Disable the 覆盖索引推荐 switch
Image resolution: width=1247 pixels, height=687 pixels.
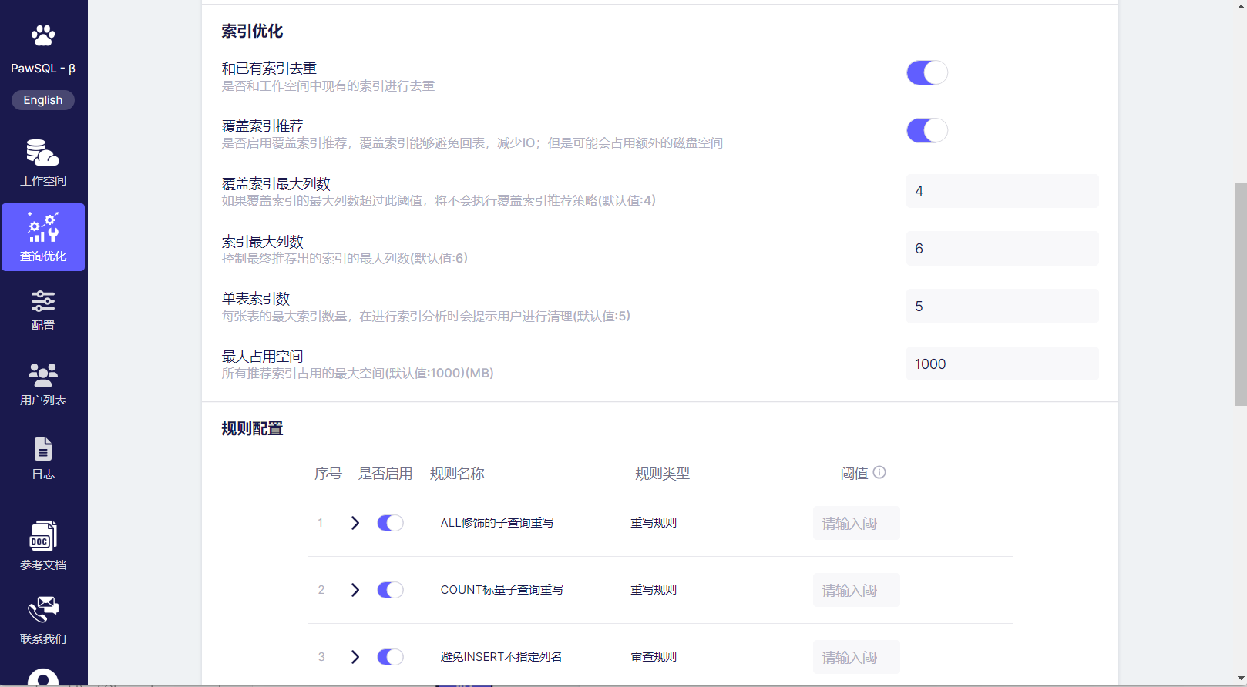click(x=926, y=131)
